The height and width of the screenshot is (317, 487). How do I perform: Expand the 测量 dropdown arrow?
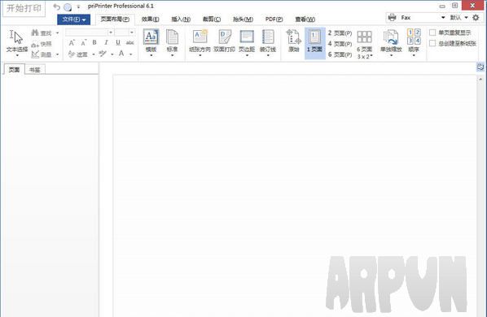pyautogui.click(x=57, y=54)
